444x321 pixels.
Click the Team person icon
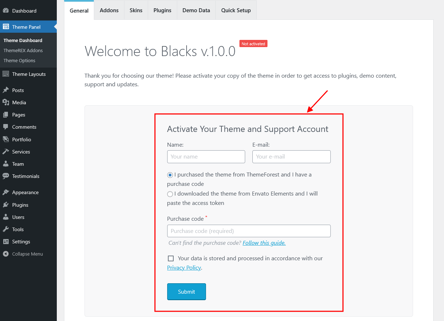(6, 164)
